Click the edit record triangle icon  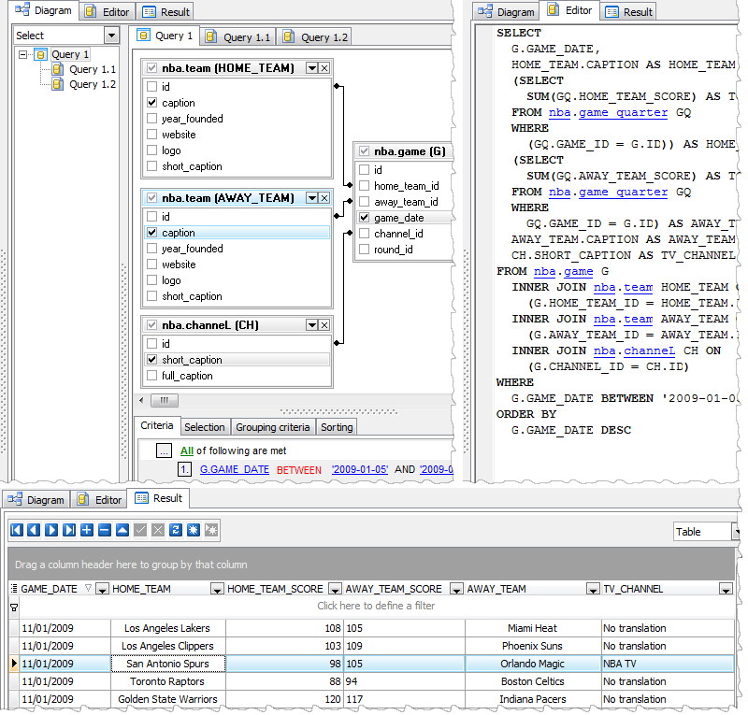tap(122, 530)
